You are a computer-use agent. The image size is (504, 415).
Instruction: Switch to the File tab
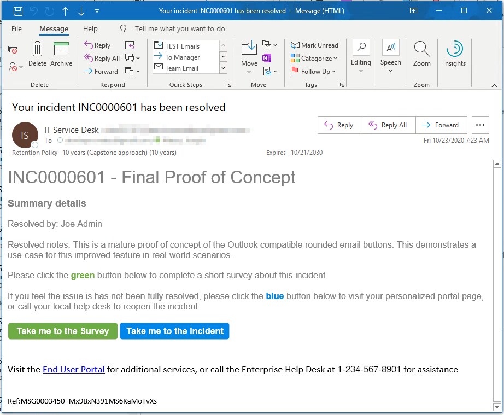coord(16,28)
